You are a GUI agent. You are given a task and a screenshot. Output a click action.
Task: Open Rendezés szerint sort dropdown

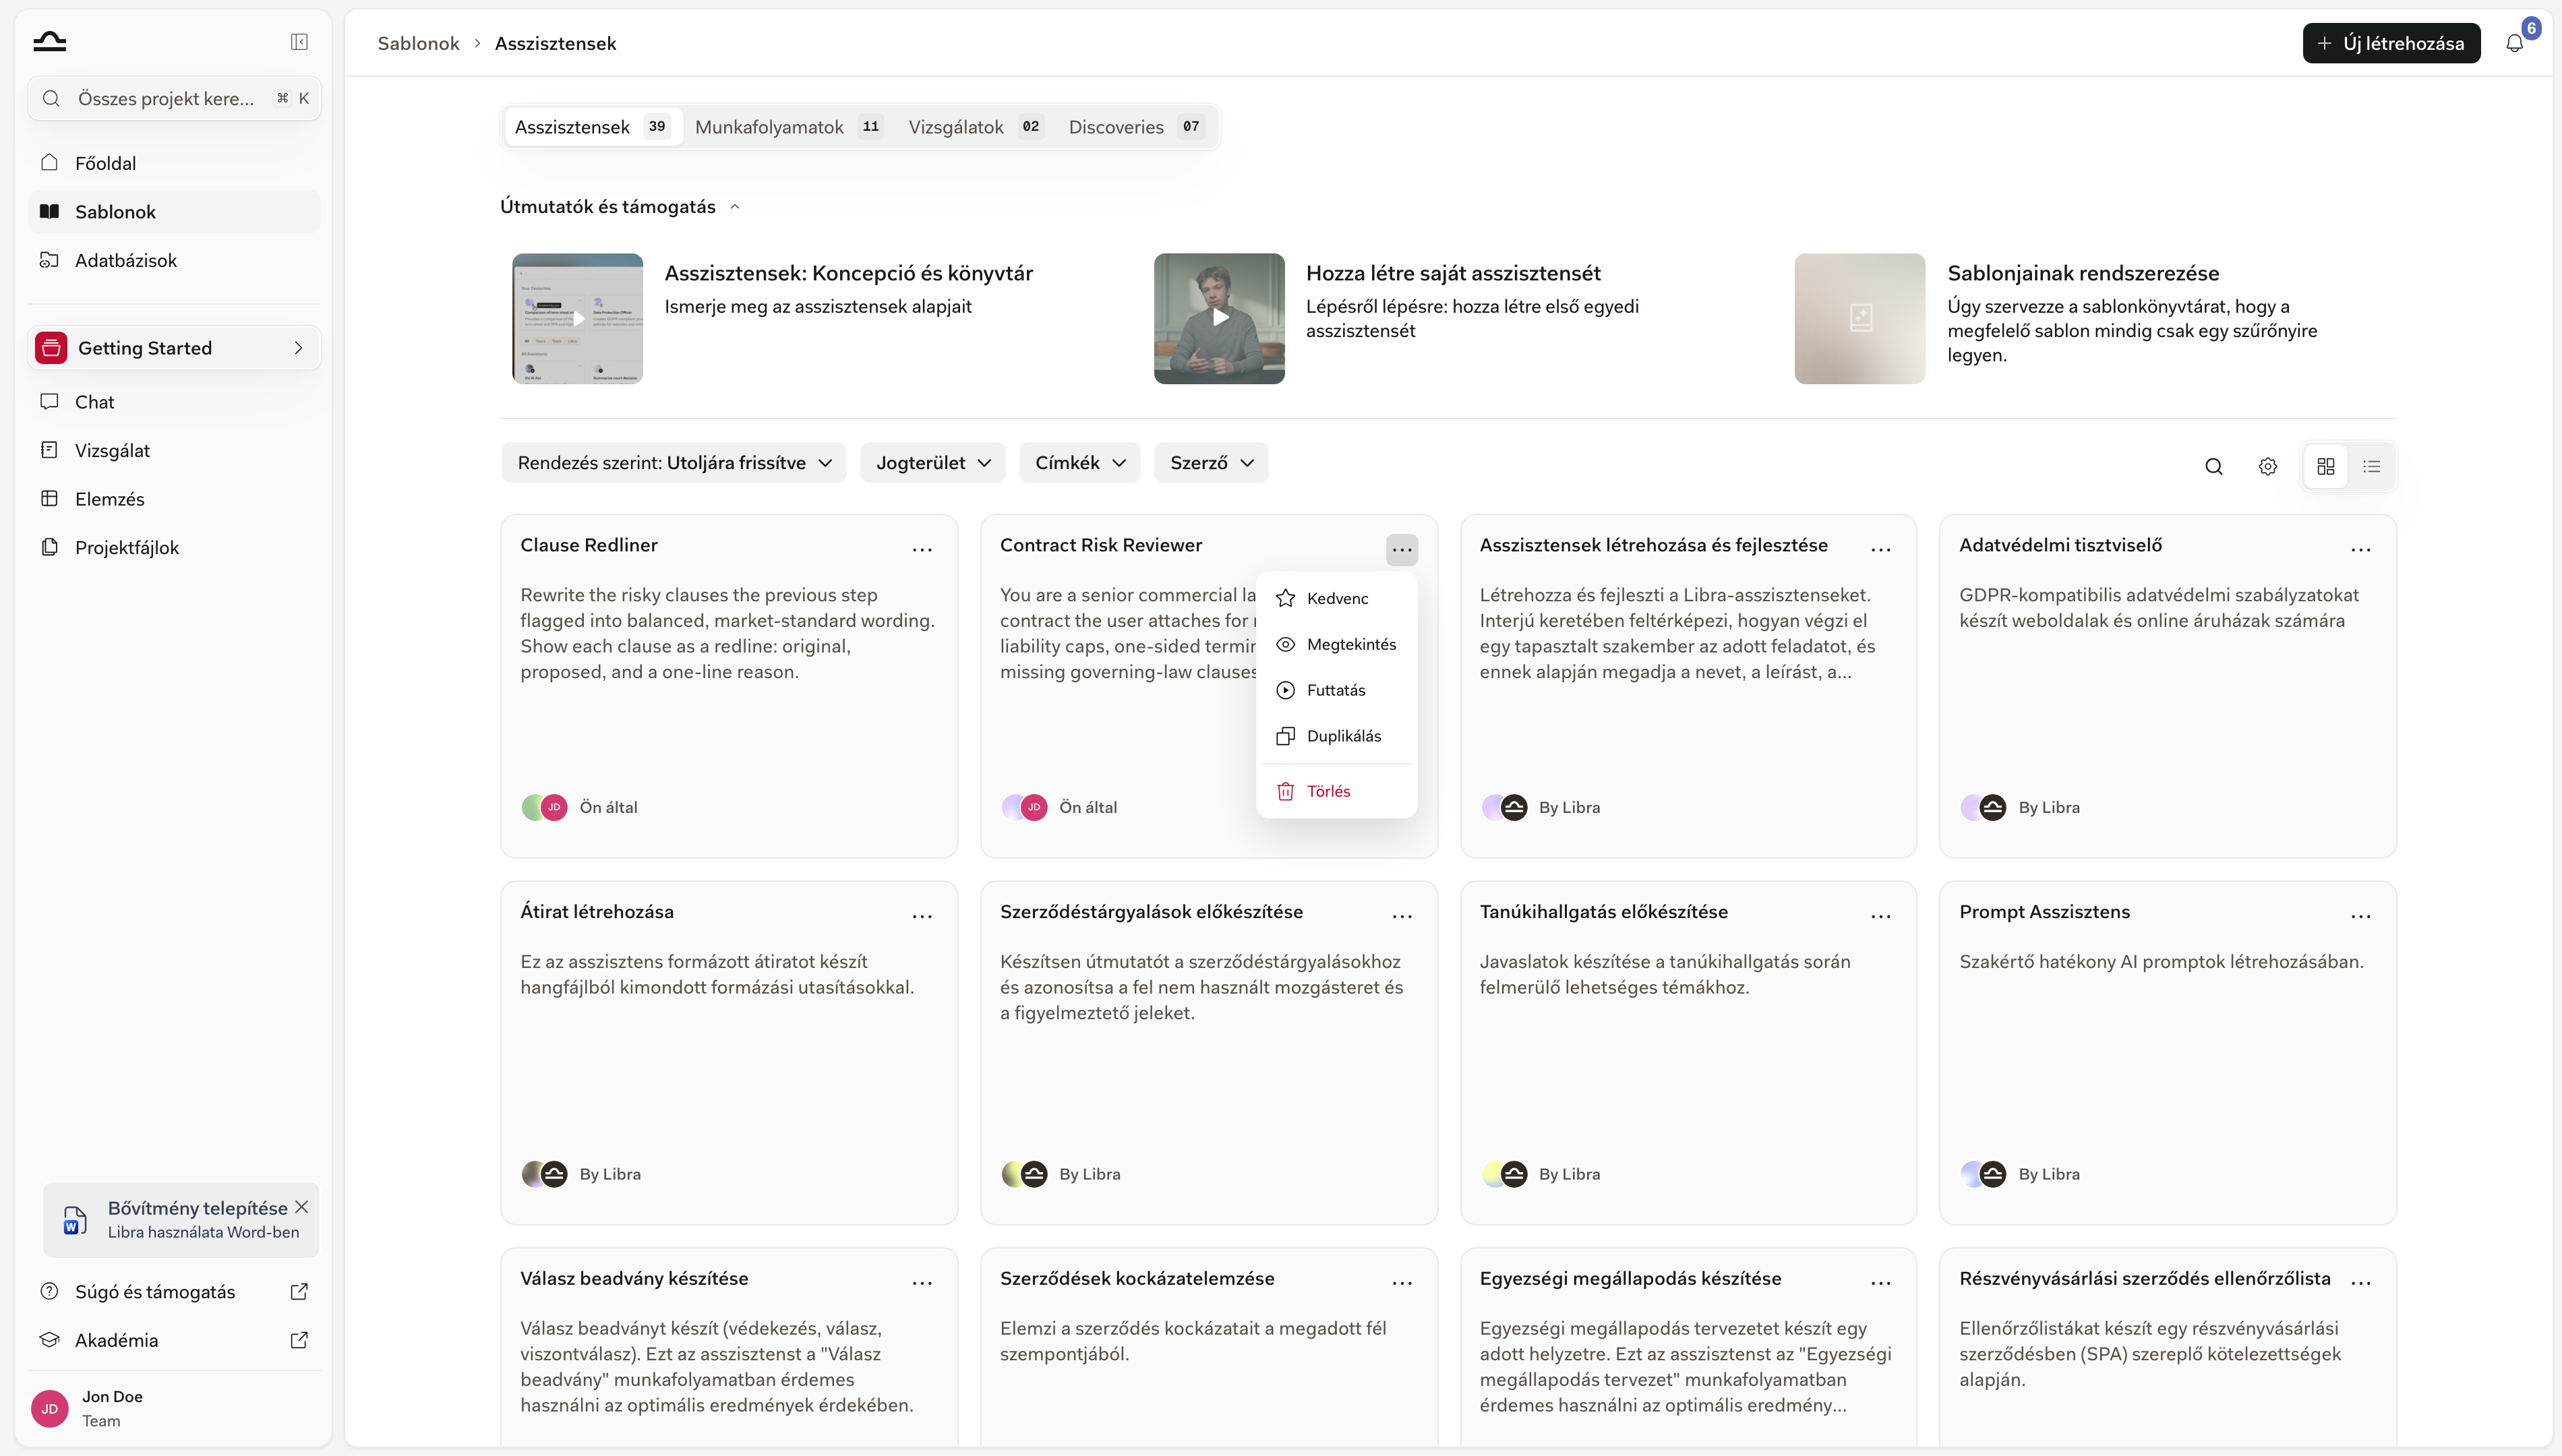[x=674, y=463]
